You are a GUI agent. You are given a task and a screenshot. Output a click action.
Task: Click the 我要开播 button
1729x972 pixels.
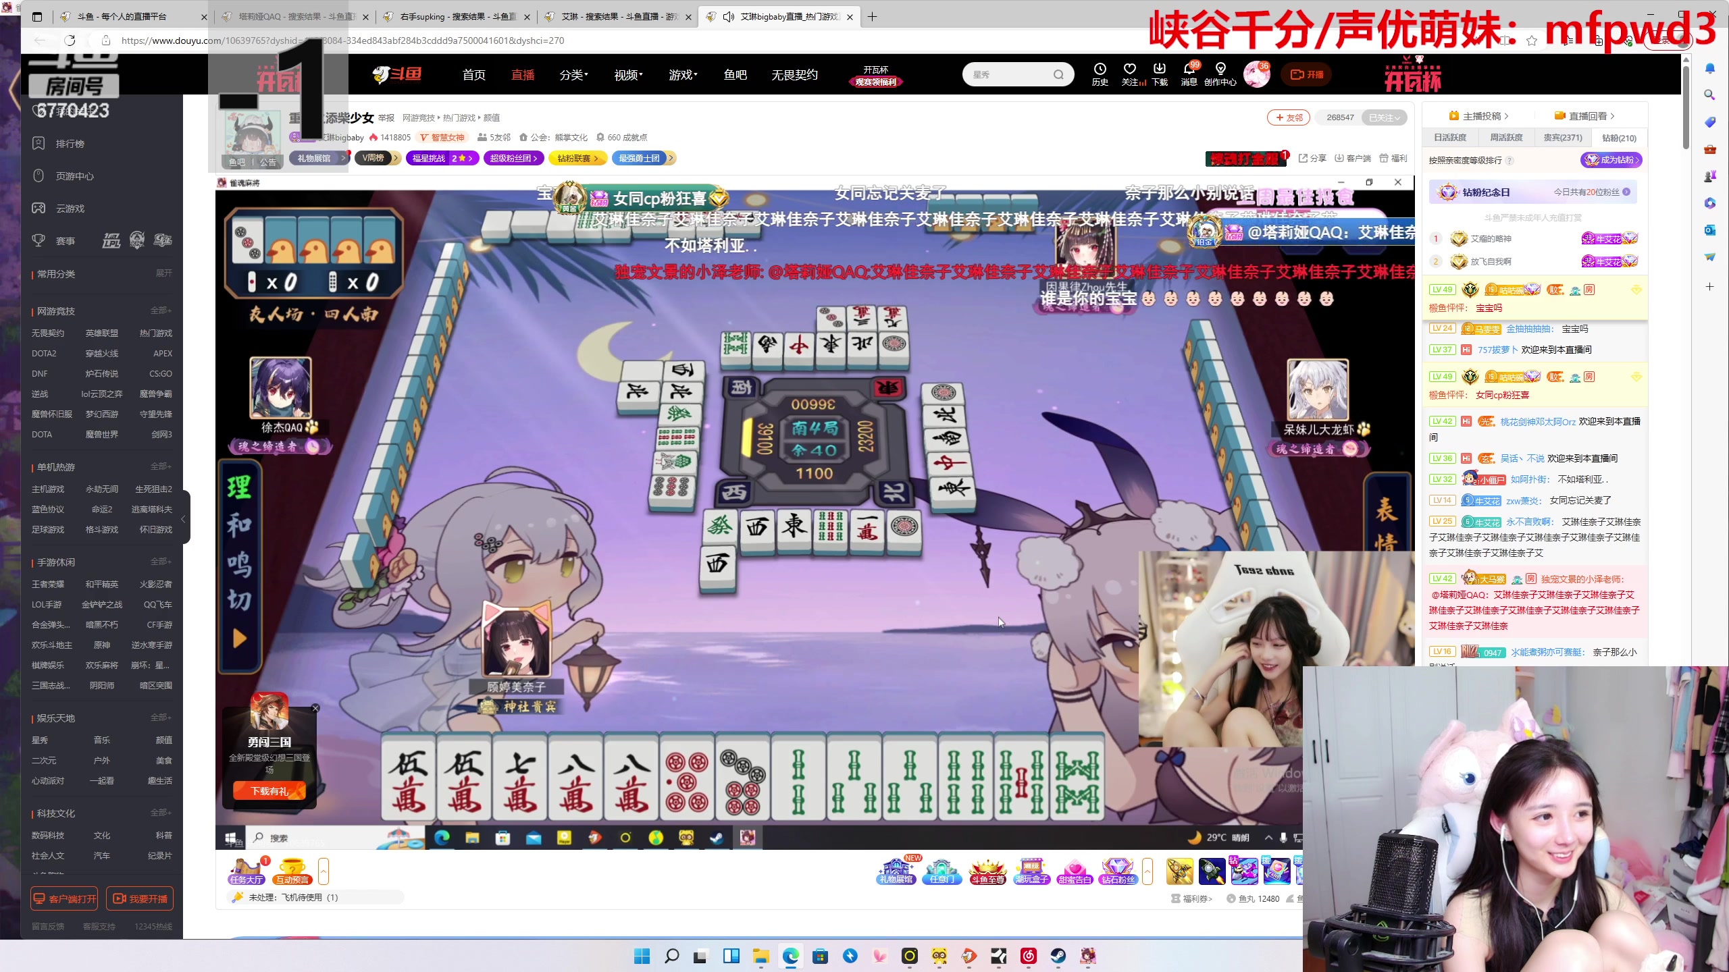(140, 898)
